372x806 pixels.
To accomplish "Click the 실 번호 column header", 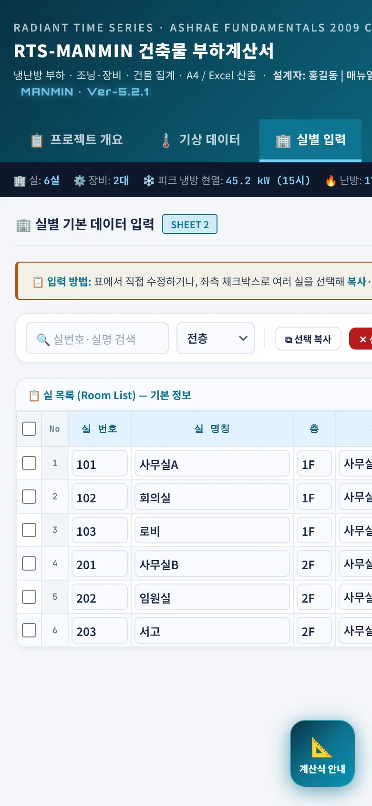I will [100, 429].
